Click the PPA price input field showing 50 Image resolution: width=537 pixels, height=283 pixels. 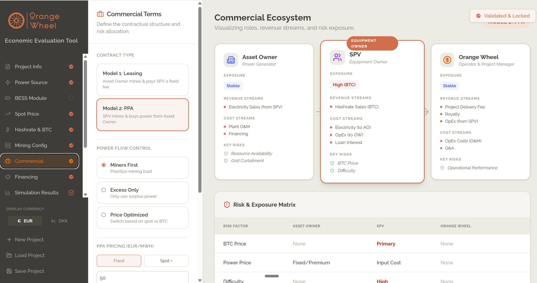tap(143, 277)
